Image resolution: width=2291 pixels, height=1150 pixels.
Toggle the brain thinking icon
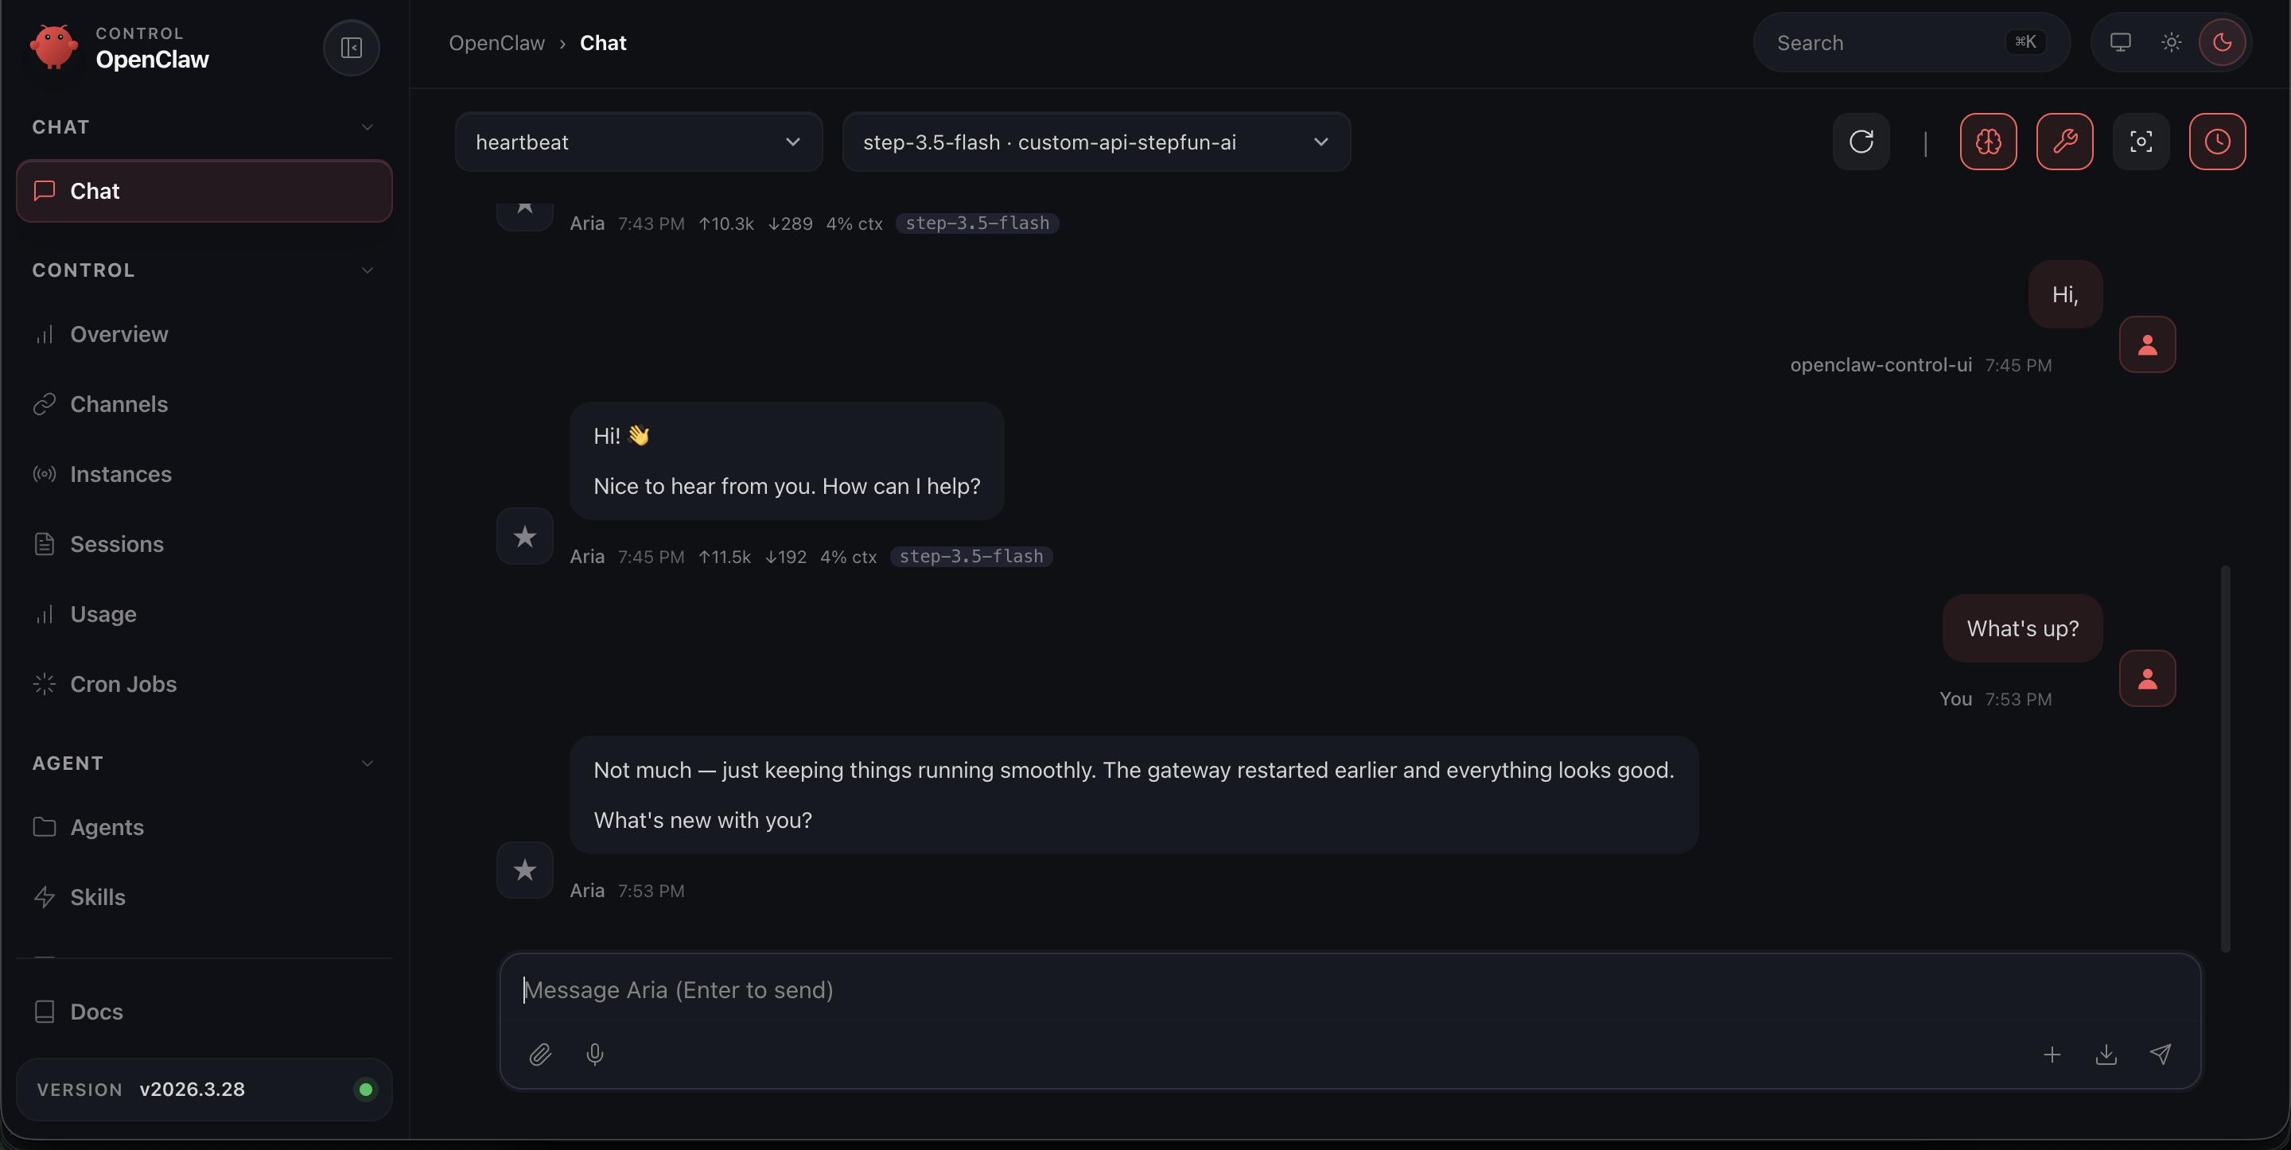pyautogui.click(x=1988, y=142)
